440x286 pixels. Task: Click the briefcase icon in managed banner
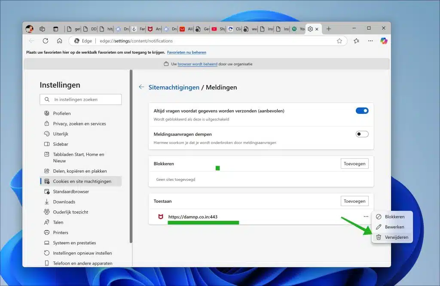coord(166,64)
